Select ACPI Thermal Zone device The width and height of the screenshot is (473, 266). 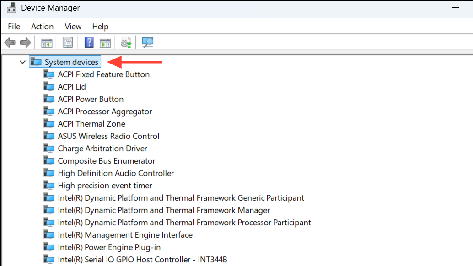pos(91,124)
